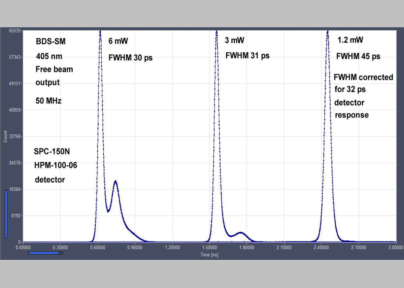Select the FWHM 30 ps annotation
This screenshot has height=288, width=404.
click(131, 58)
